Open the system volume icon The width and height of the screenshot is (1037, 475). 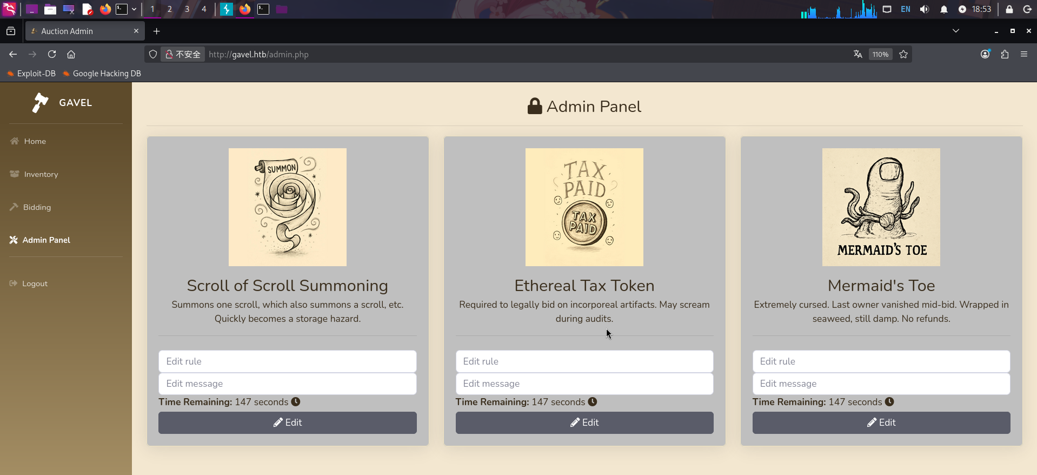(925, 9)
